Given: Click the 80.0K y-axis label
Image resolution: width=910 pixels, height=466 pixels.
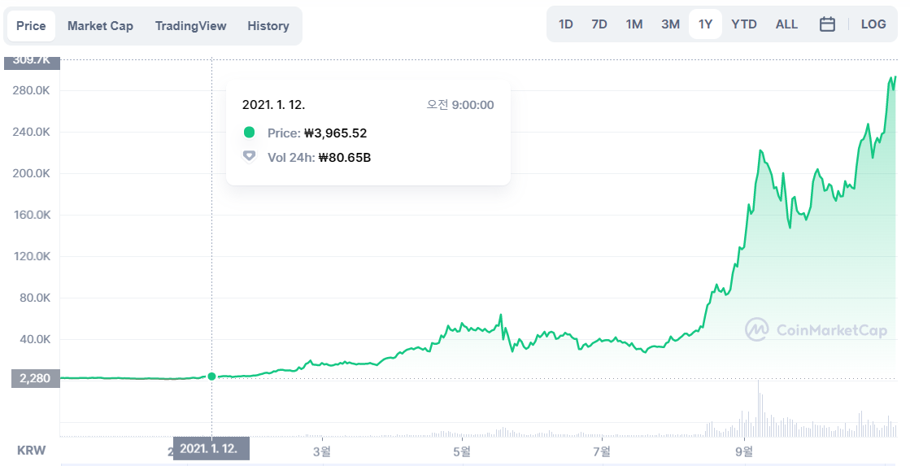Looking at the screenshot, I should click(35, 298).
